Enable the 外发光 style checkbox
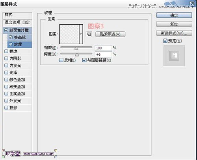The image size is (197, 160). tap(6, 101)
